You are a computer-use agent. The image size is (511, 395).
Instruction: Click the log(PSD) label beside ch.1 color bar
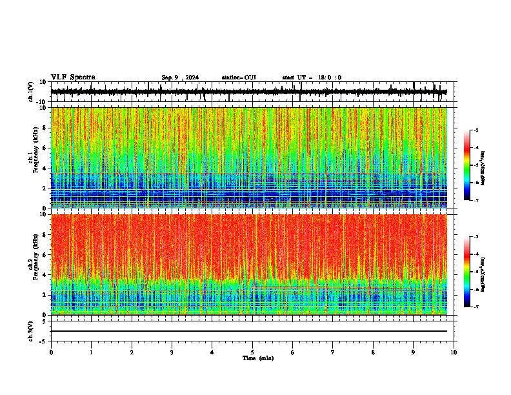[483, 168]
